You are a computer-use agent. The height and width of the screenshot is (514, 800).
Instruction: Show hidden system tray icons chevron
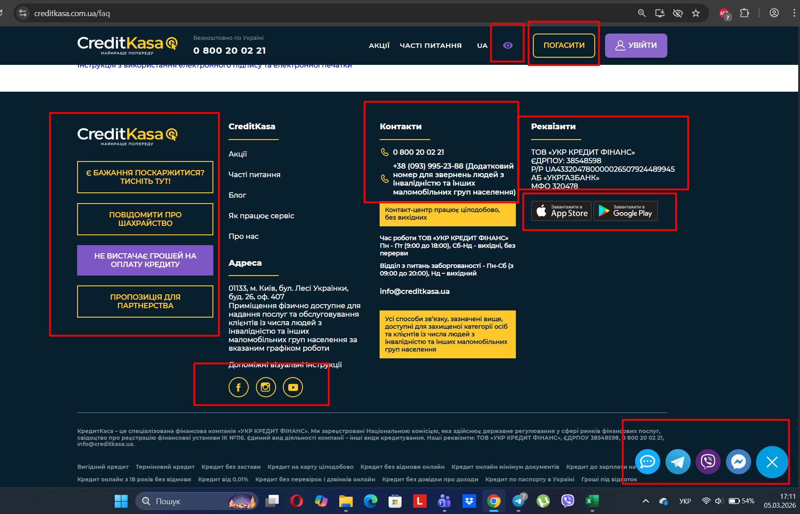tap(645, 501)
